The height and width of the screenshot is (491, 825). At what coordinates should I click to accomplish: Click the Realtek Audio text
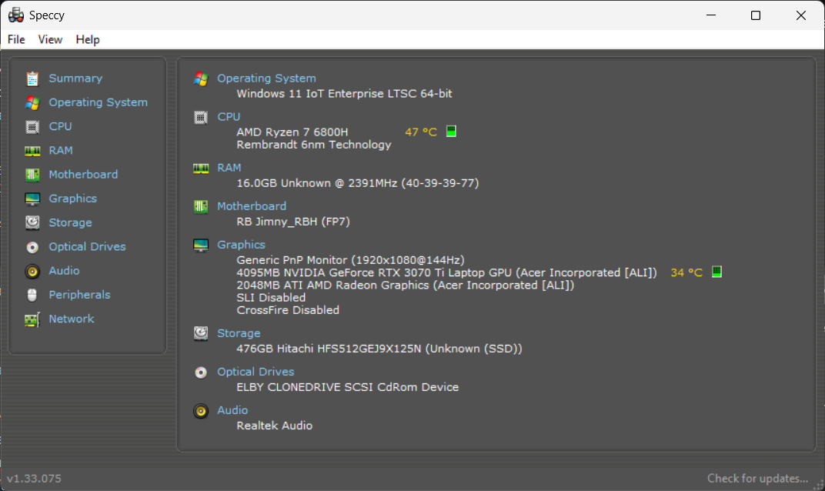(274, 426)
